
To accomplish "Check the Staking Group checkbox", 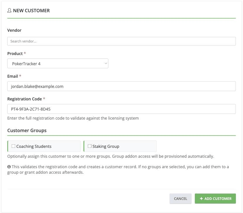I will click(90, 146).
